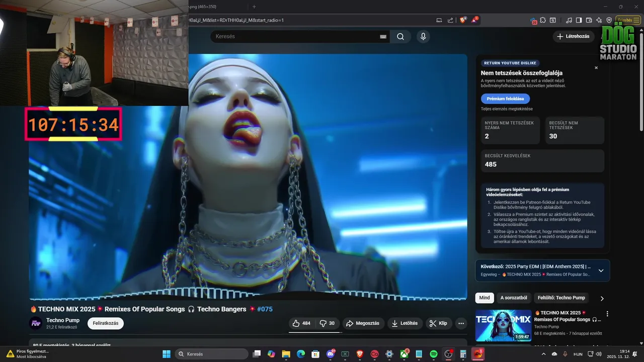Switch the HUN keyboard language indicator
Screen dimensions: 644x362
point(578,354)
